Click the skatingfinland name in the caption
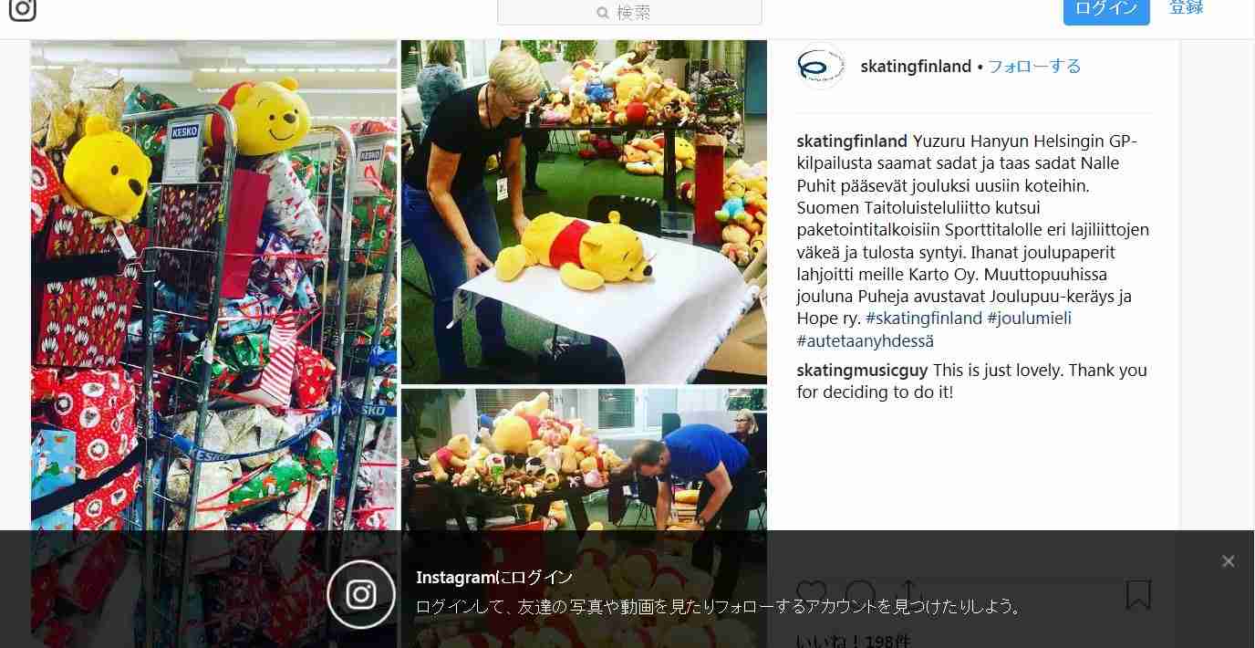1255x648 pixels. [852, 141]
